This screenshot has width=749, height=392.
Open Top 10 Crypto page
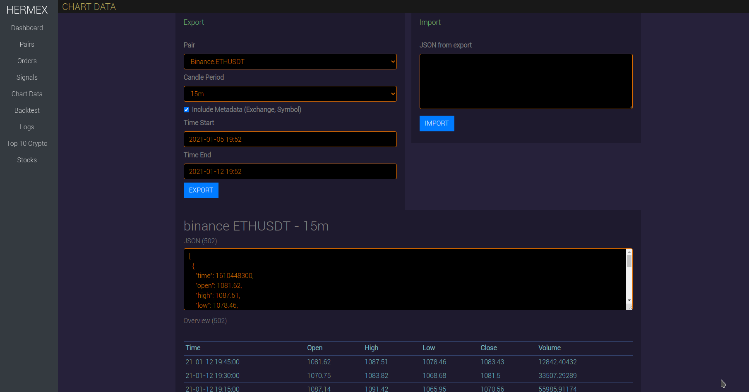pos(27,143)
